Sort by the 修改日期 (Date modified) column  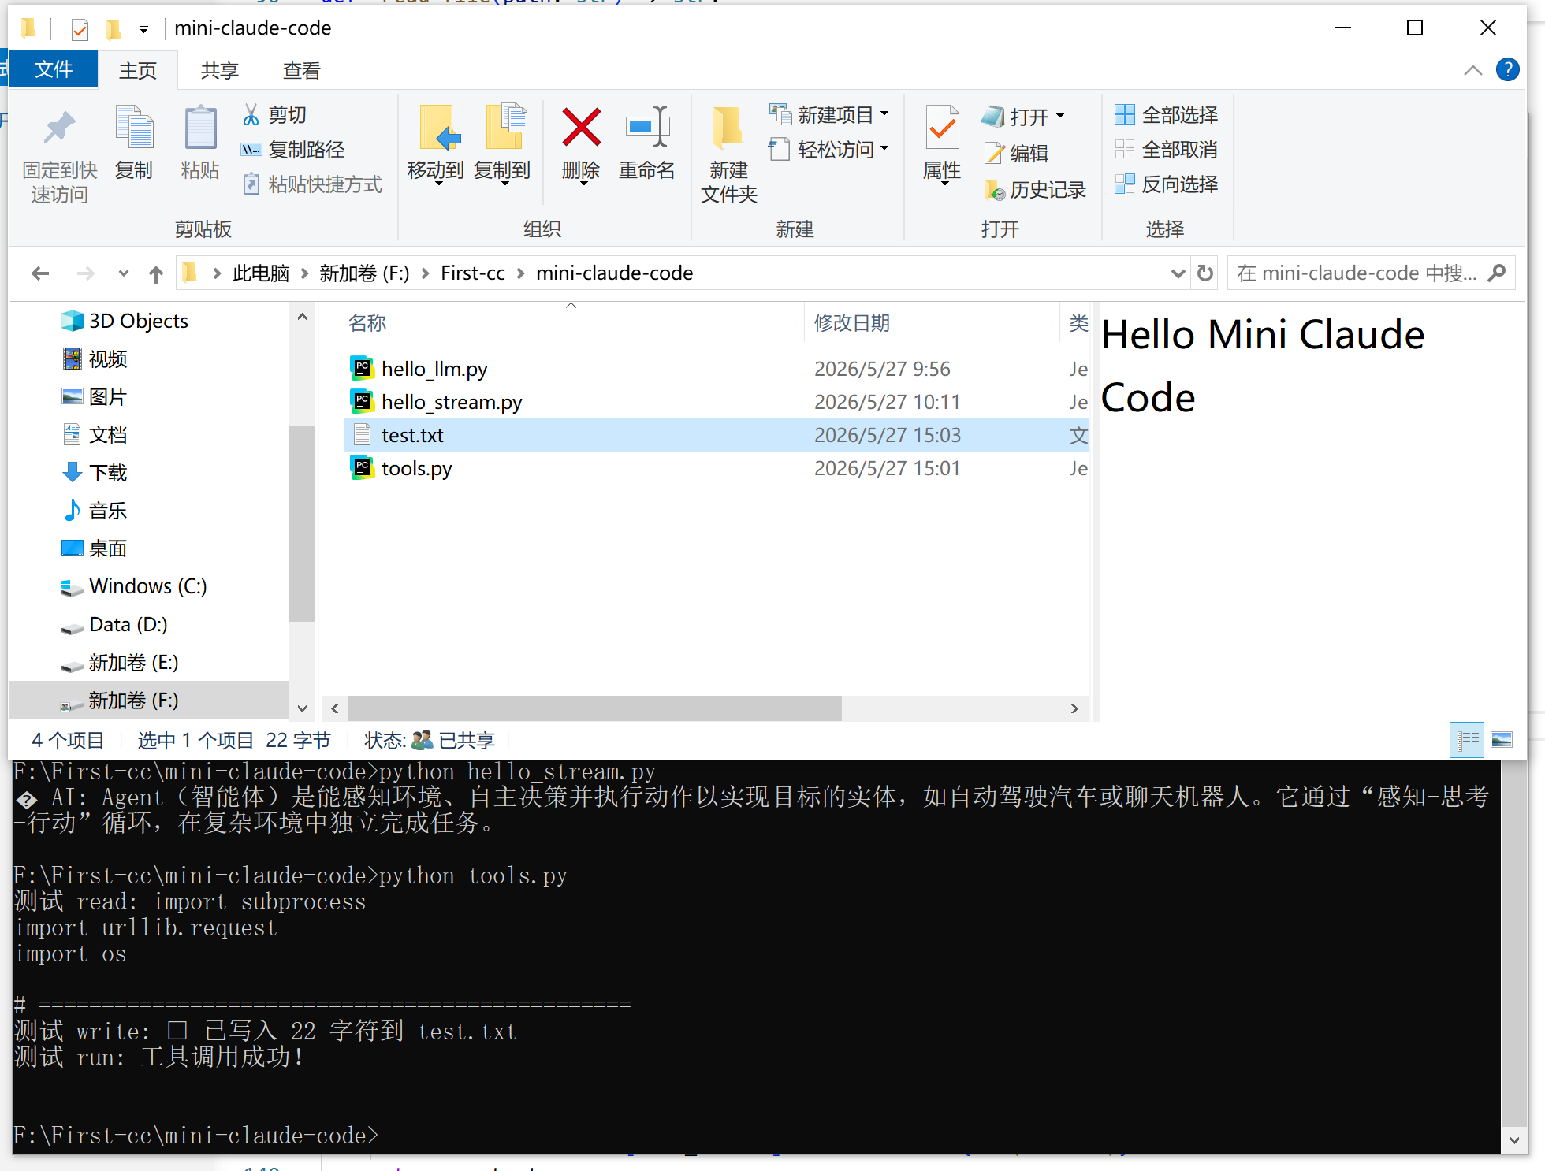click(851, 323)
